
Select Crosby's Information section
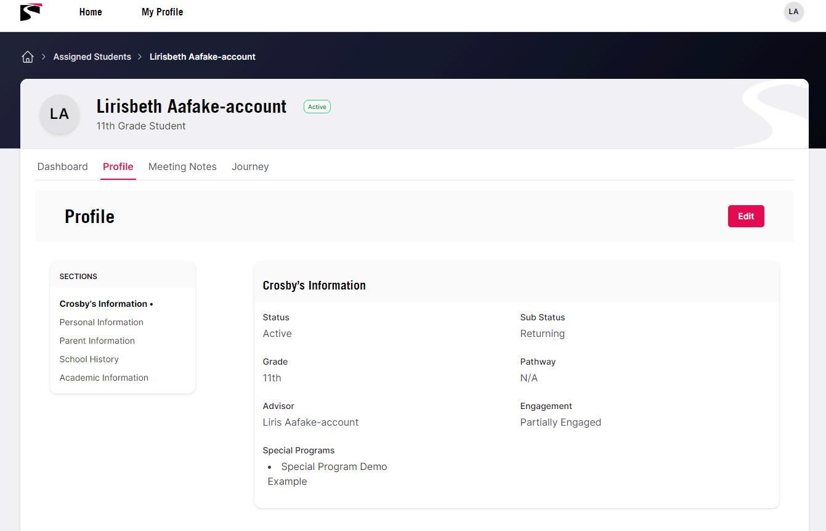103,304
